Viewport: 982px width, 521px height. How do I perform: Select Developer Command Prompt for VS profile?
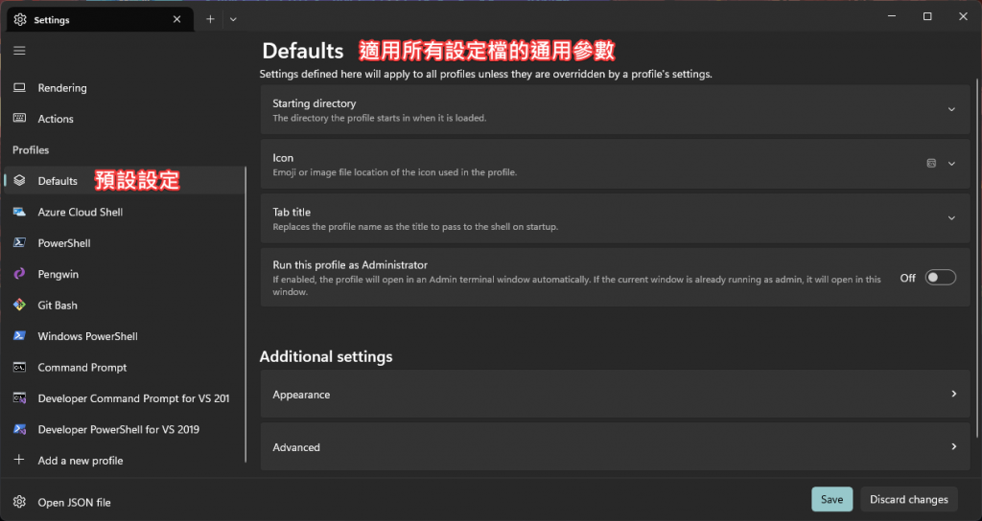[x=124, y=397]
